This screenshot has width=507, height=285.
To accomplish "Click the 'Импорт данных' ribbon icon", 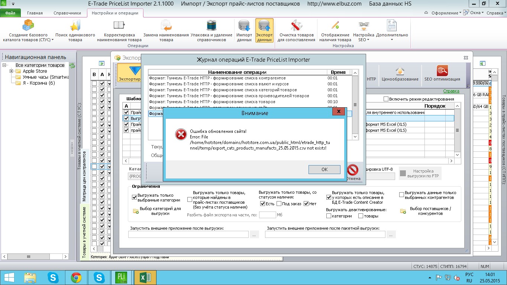I will 244,25.
